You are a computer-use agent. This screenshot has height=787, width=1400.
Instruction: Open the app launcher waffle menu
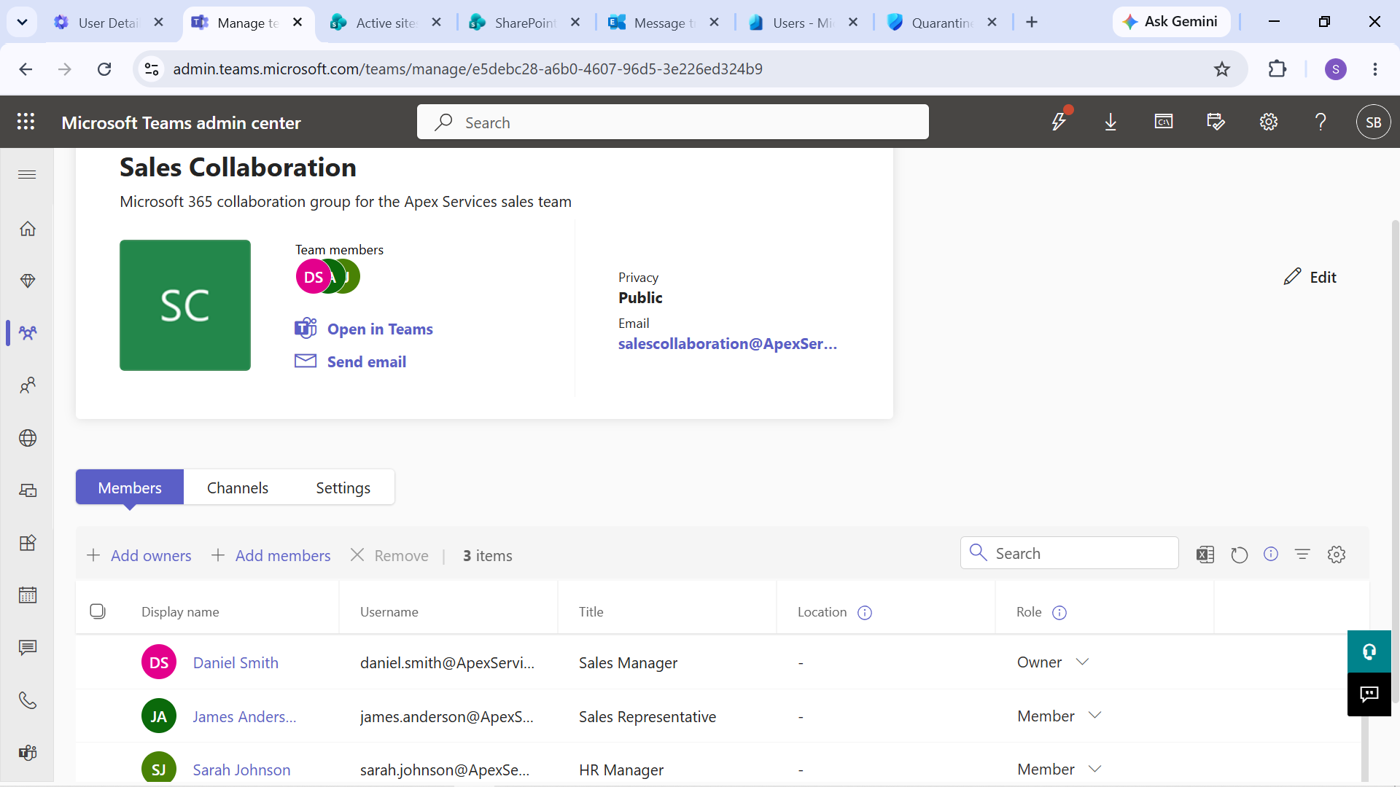tap(26, 122)
